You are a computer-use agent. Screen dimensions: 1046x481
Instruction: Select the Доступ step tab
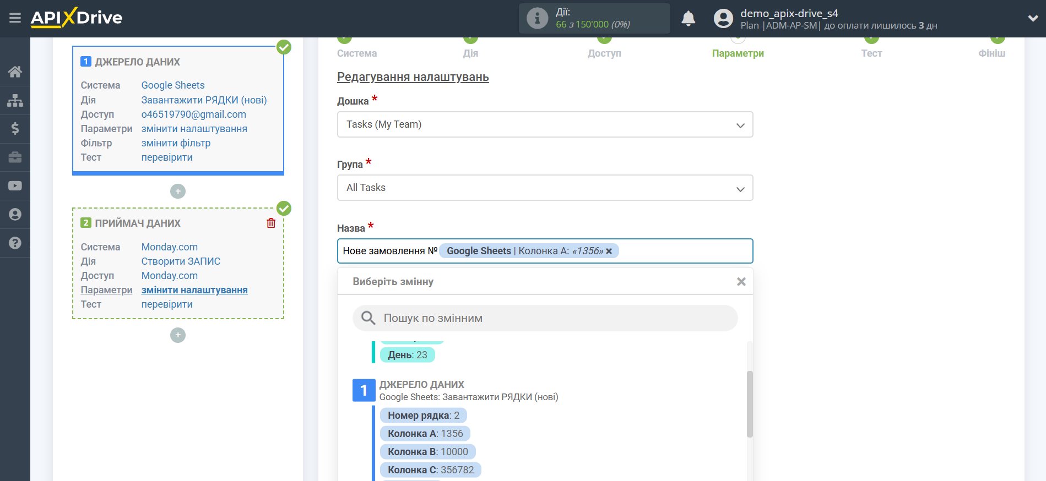coord(604,53)
